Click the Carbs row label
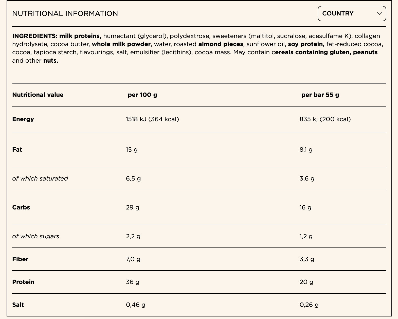Viewport: 398px width, 319px height. pos(21,207)
